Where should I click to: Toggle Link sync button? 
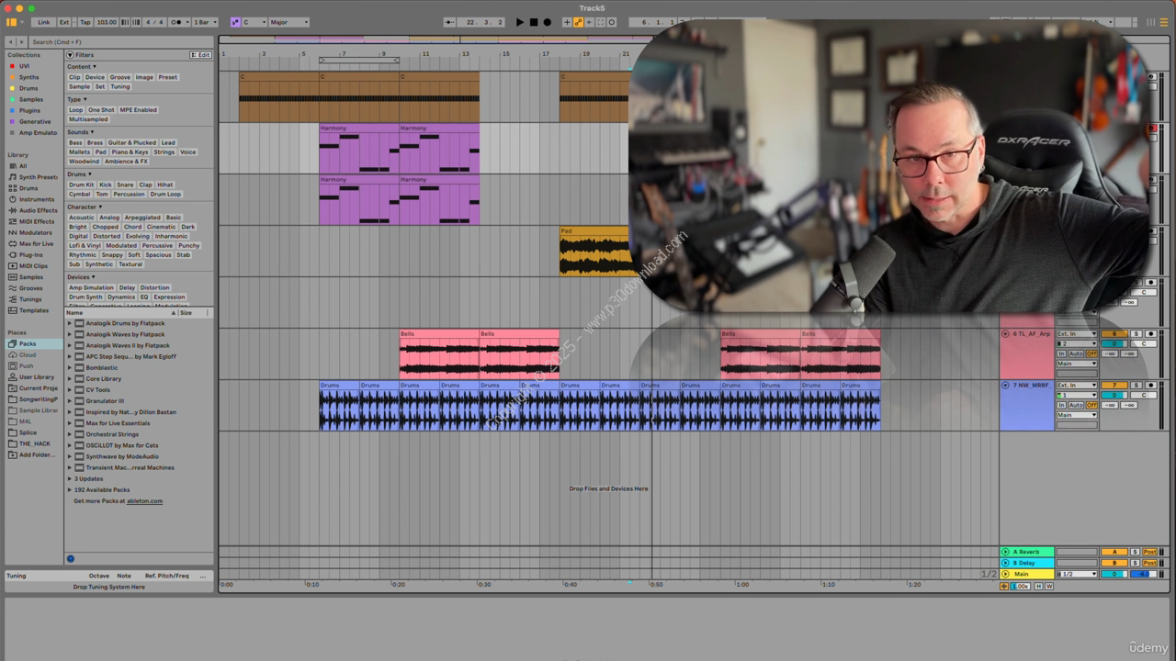[43, 22]
